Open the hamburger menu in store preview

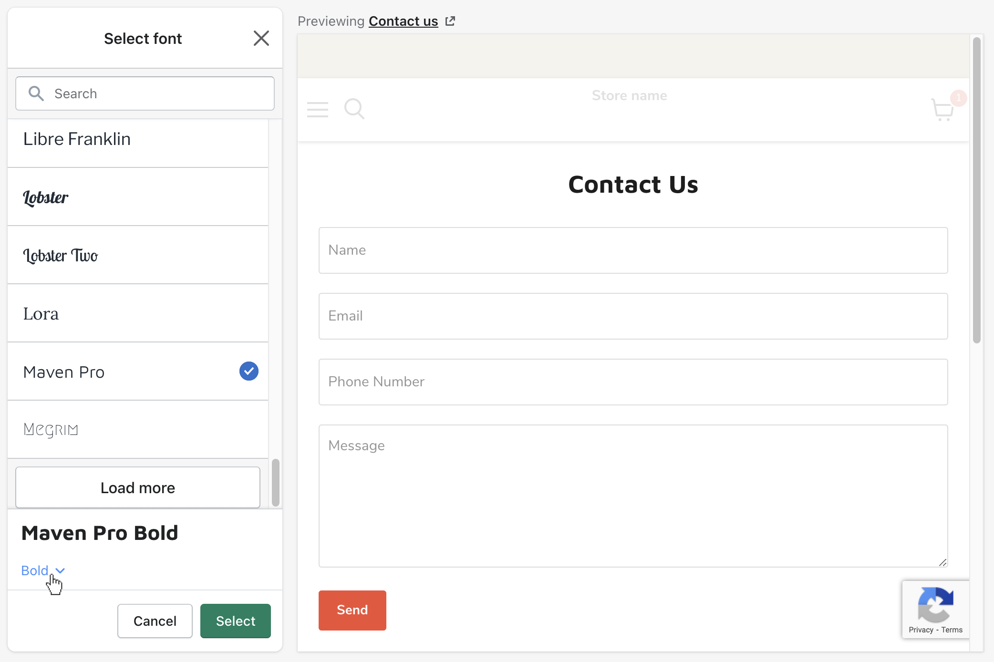coord(318,109)
